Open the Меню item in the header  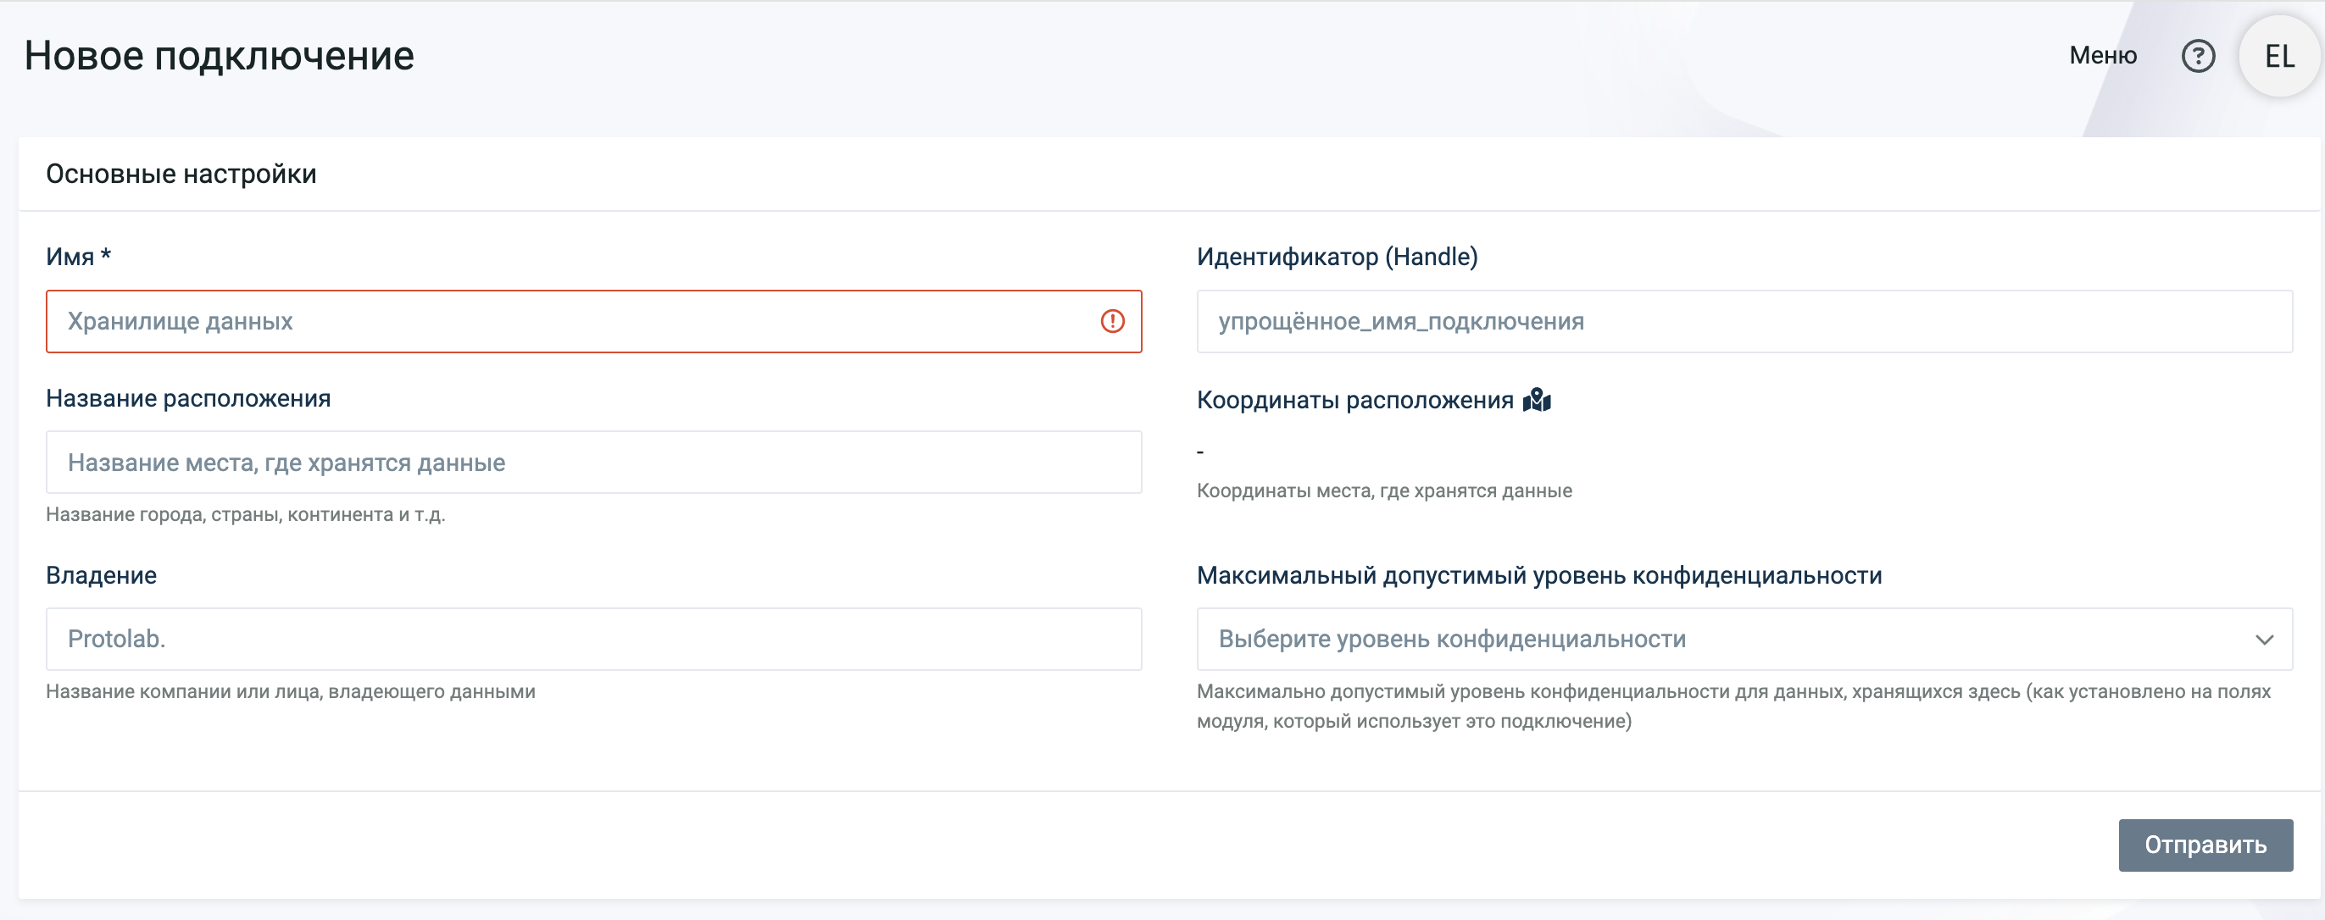coord(2102,56)
